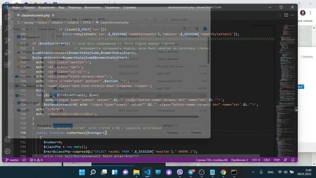This screenshot has height=178, width=316.
Task: Open Run and Debug view
Action: [7, 52]
